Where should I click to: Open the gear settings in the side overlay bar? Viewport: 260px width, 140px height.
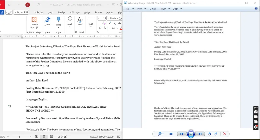point(256,127)
